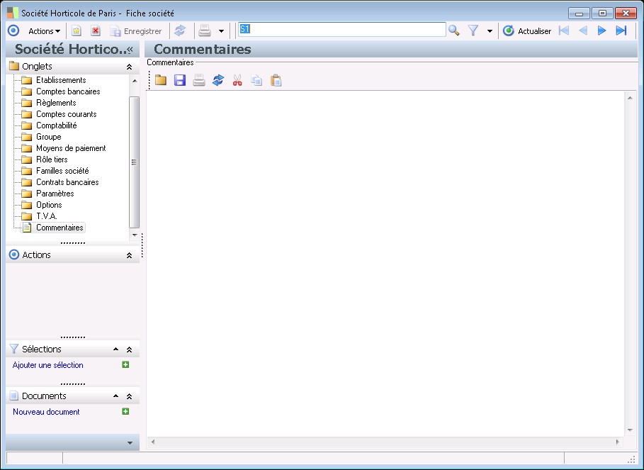Click the search magnifying glass icon
Image resolution: width=644 pixels, height=470 pixels.
coord(454,30)
